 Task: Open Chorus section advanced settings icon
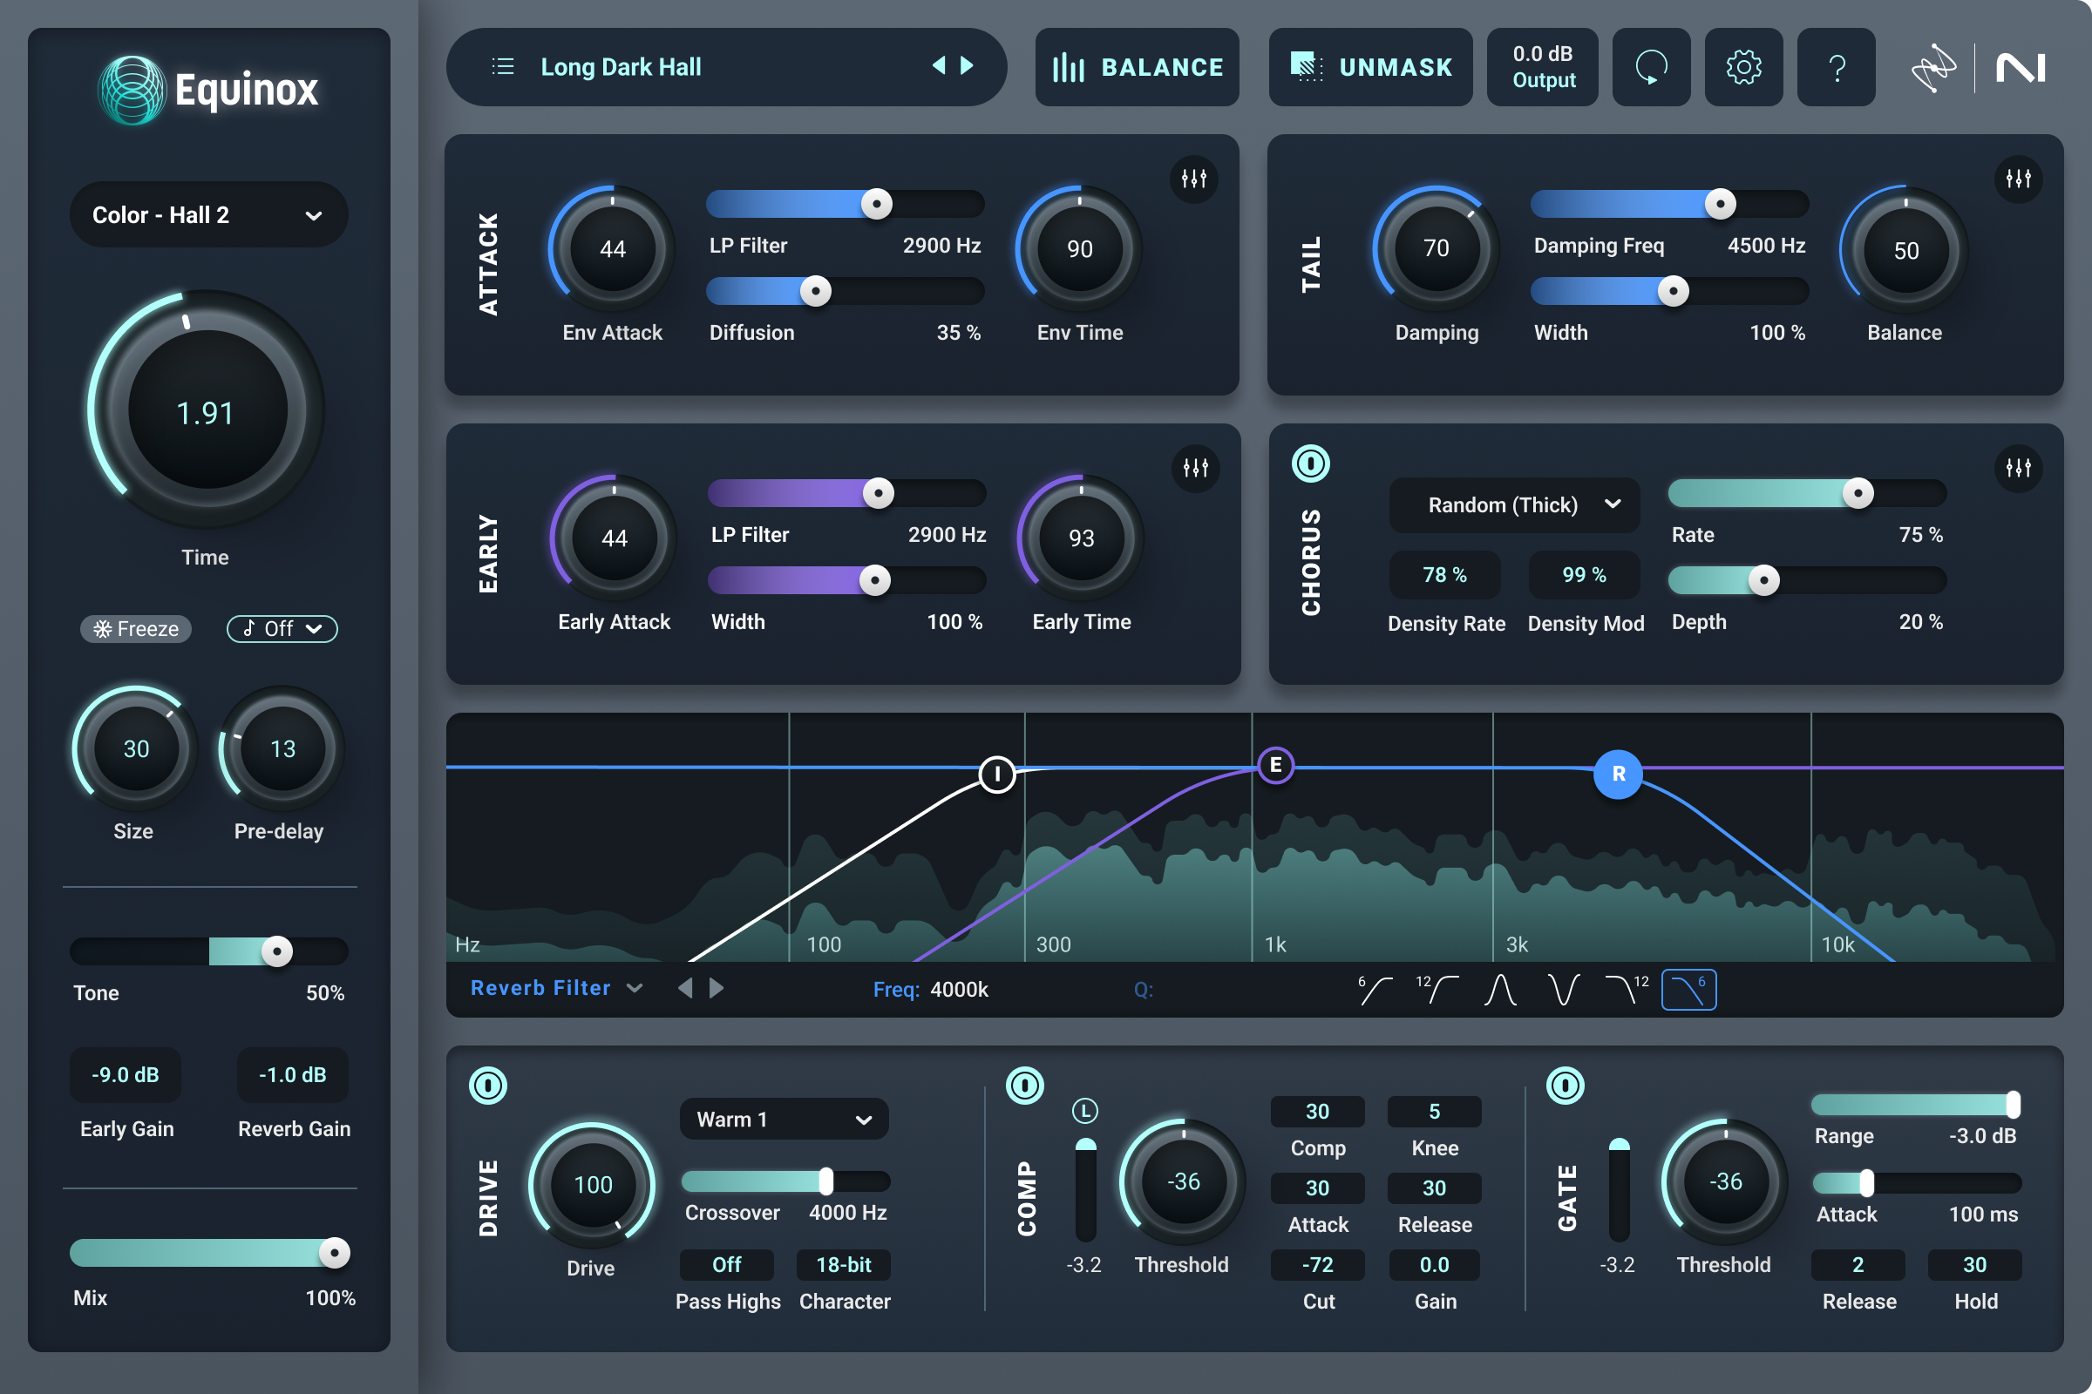[2018, 468]
